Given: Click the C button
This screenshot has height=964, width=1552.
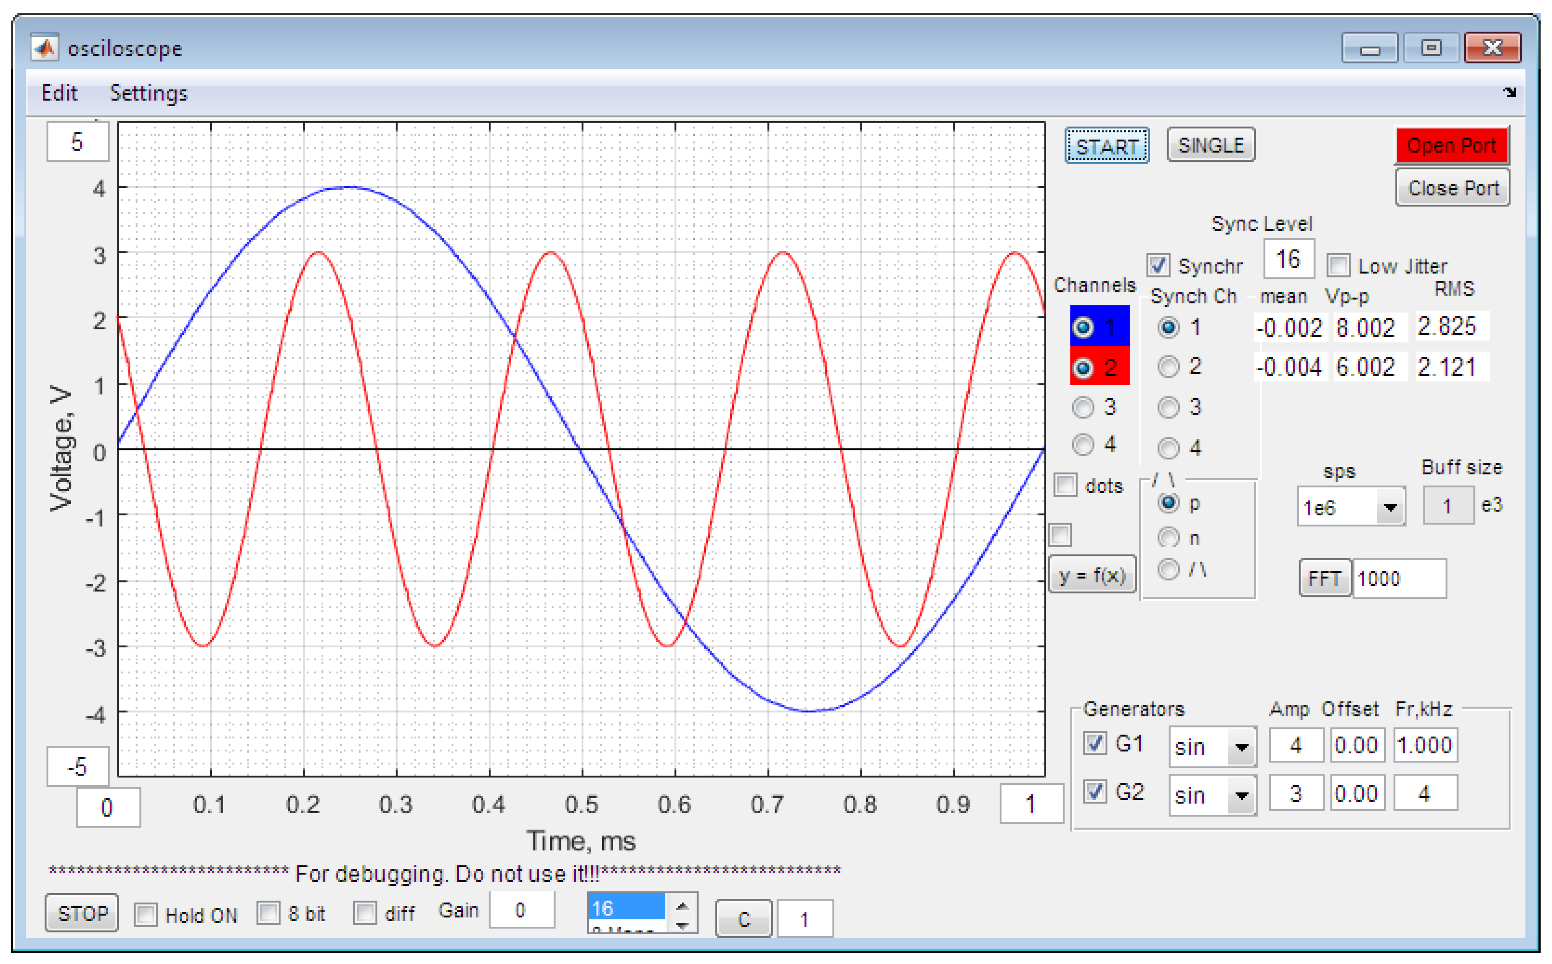Looking at the screenshot, I should pyautogui.click(x=744, y=919).
